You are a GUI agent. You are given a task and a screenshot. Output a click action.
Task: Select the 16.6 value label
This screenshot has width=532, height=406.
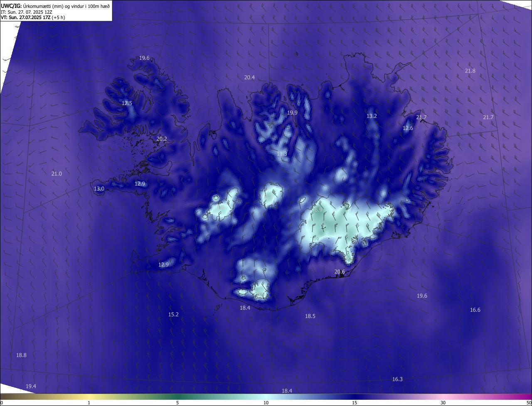[475, 310]
